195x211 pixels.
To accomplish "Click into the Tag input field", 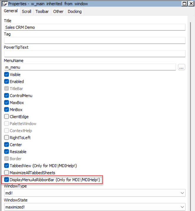I will pyautogui.click(x=95, y=40).
